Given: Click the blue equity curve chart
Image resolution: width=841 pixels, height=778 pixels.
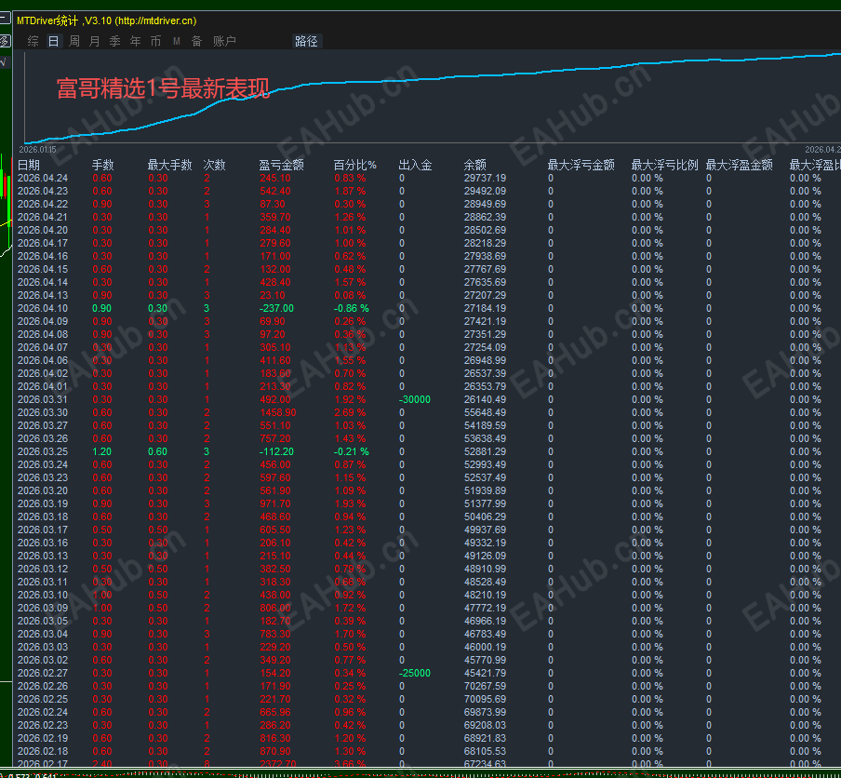Looking at the screenshot, I should 433,99.
